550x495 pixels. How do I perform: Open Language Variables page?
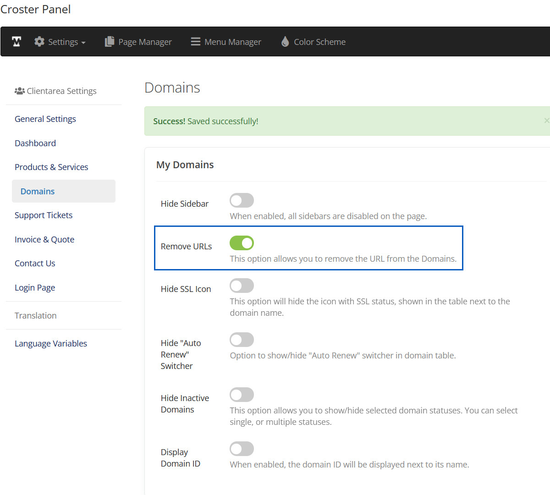click(x=51, y=344)
